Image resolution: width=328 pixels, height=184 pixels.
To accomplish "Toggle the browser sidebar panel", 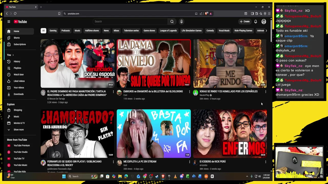I will pos(252,14).
